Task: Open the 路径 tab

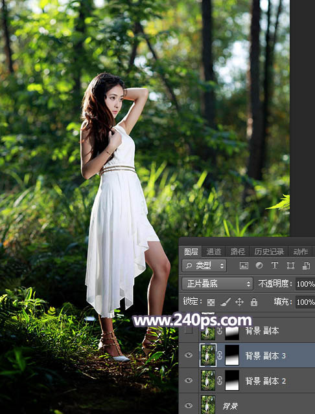Action: (x=237, y=252)
